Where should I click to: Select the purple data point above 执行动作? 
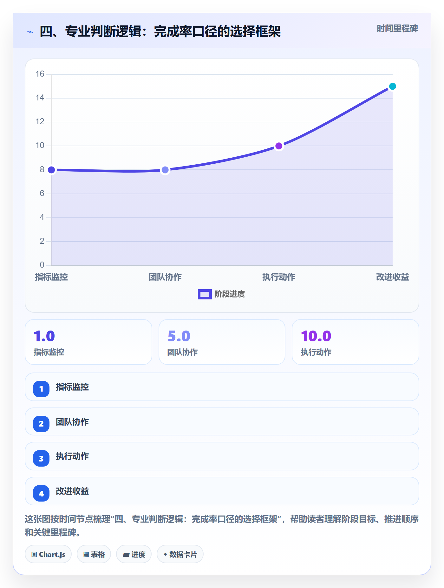click(279, 146)
